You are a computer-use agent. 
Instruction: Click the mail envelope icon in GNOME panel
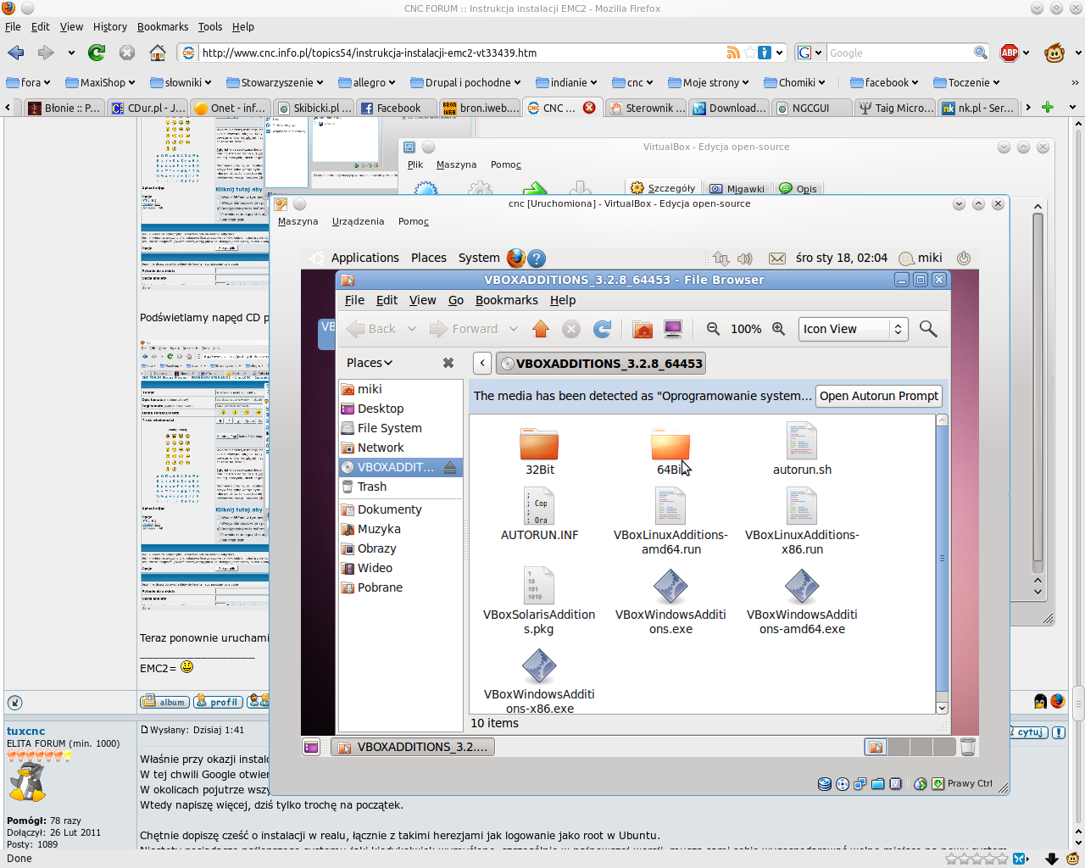(x=776, y=259)
